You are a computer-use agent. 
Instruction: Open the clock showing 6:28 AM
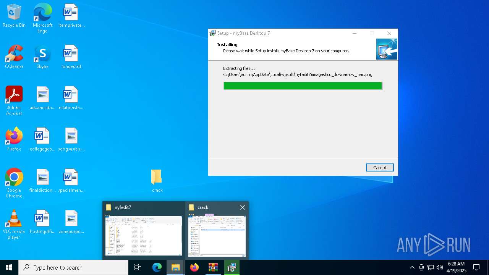pyautogui.click(x=457, y=267)
